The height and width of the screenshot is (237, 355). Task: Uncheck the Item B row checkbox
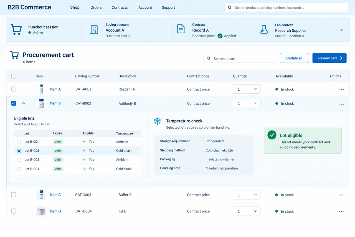point(14,103)
